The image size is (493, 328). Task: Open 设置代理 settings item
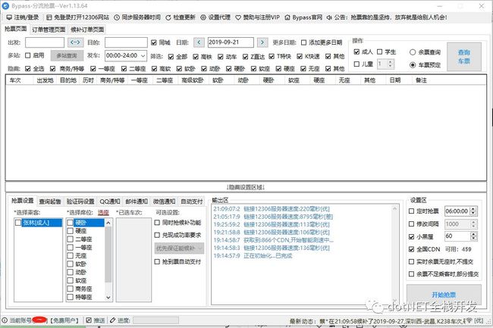(215, 17)
